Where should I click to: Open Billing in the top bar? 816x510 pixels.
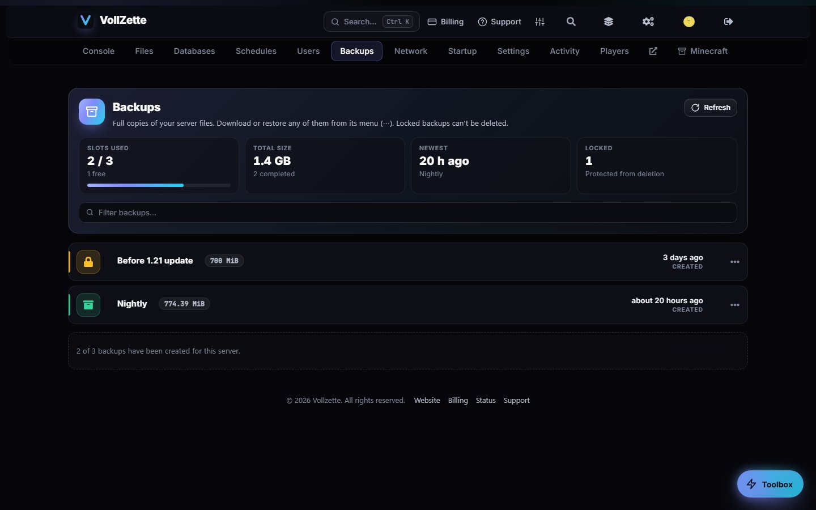click(x=445, y=22)
